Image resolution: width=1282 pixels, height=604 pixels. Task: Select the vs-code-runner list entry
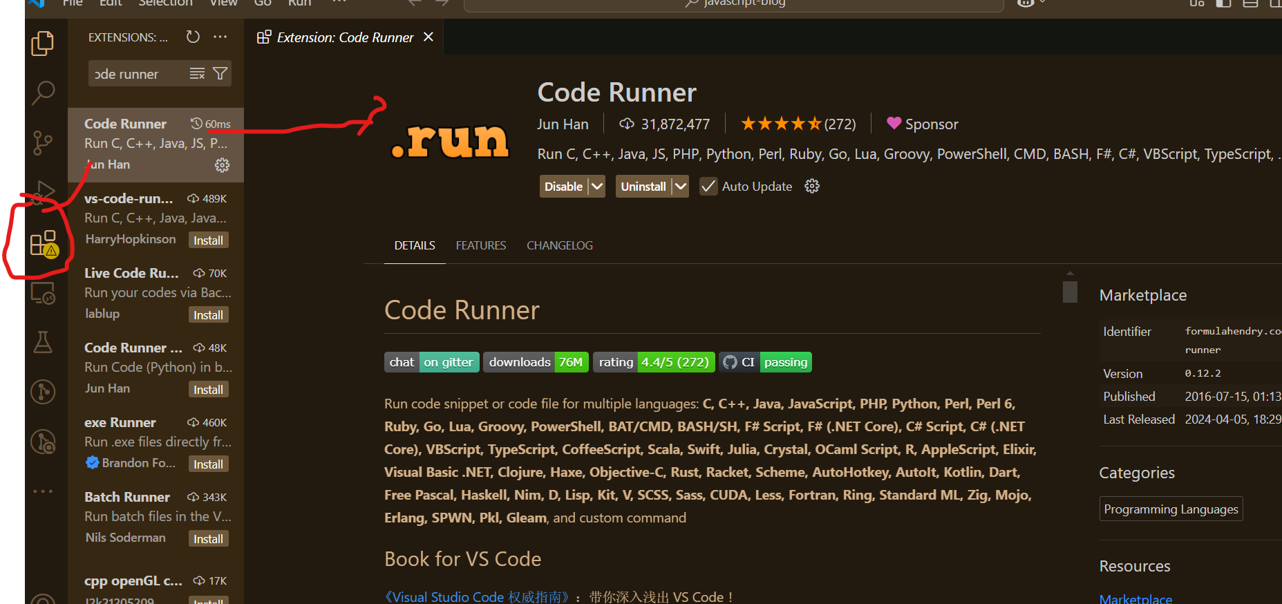[x=156, y=220]
